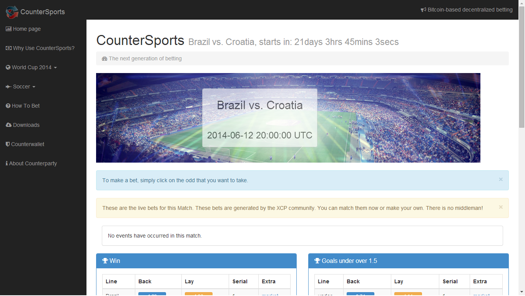Dismiss the blue make-a-bet info alert
Viewport: 525px width, 296px height.
coord(501,179)
